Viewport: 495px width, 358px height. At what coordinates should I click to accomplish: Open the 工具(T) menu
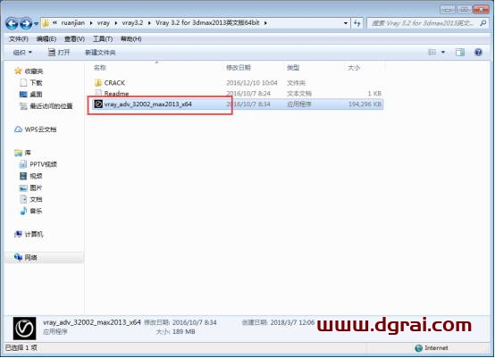click(103, 38)
